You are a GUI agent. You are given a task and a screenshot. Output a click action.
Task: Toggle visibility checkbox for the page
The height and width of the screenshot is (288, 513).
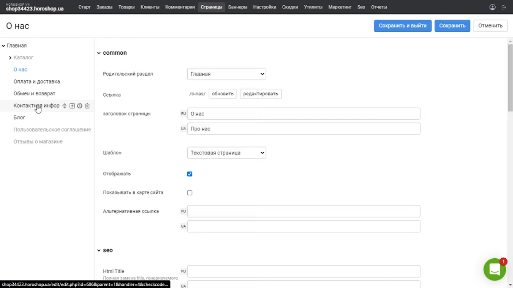point(190,174)
